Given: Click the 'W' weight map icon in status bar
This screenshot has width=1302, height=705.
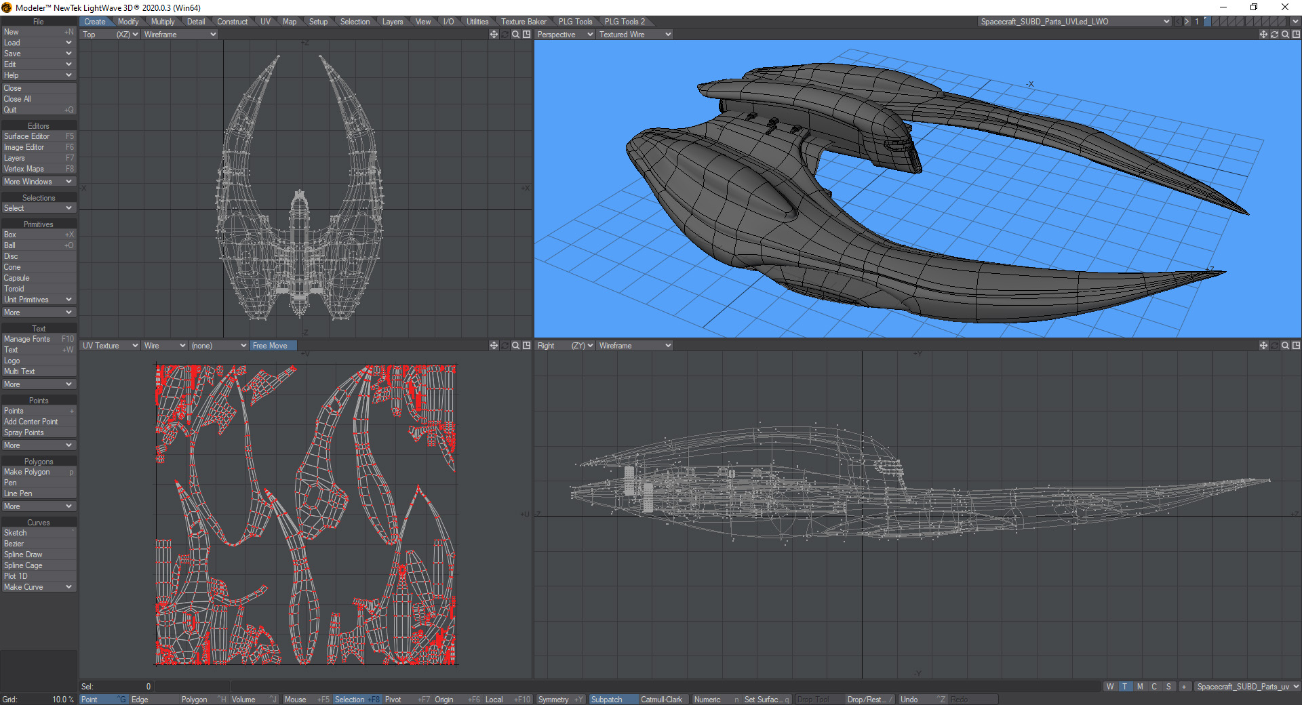Looking at the screenshot, I should (x=1110, y=687).
